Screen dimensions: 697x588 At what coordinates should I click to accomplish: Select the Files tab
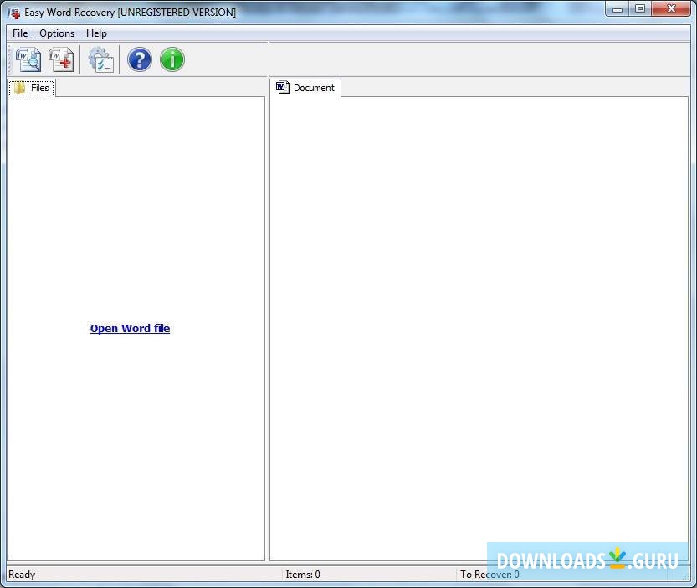[32, 88]
